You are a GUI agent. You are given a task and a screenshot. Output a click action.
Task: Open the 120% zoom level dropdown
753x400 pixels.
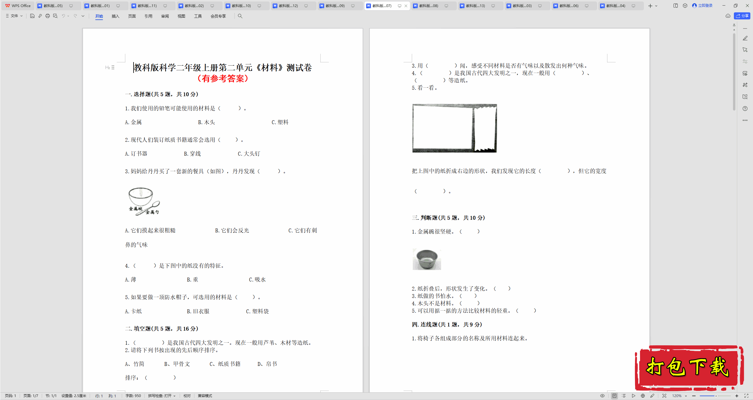679,396
